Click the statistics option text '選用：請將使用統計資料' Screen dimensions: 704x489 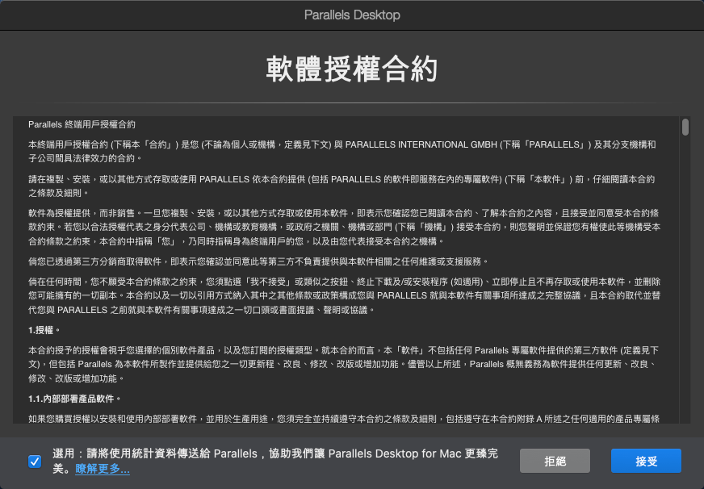coord(275,462)
